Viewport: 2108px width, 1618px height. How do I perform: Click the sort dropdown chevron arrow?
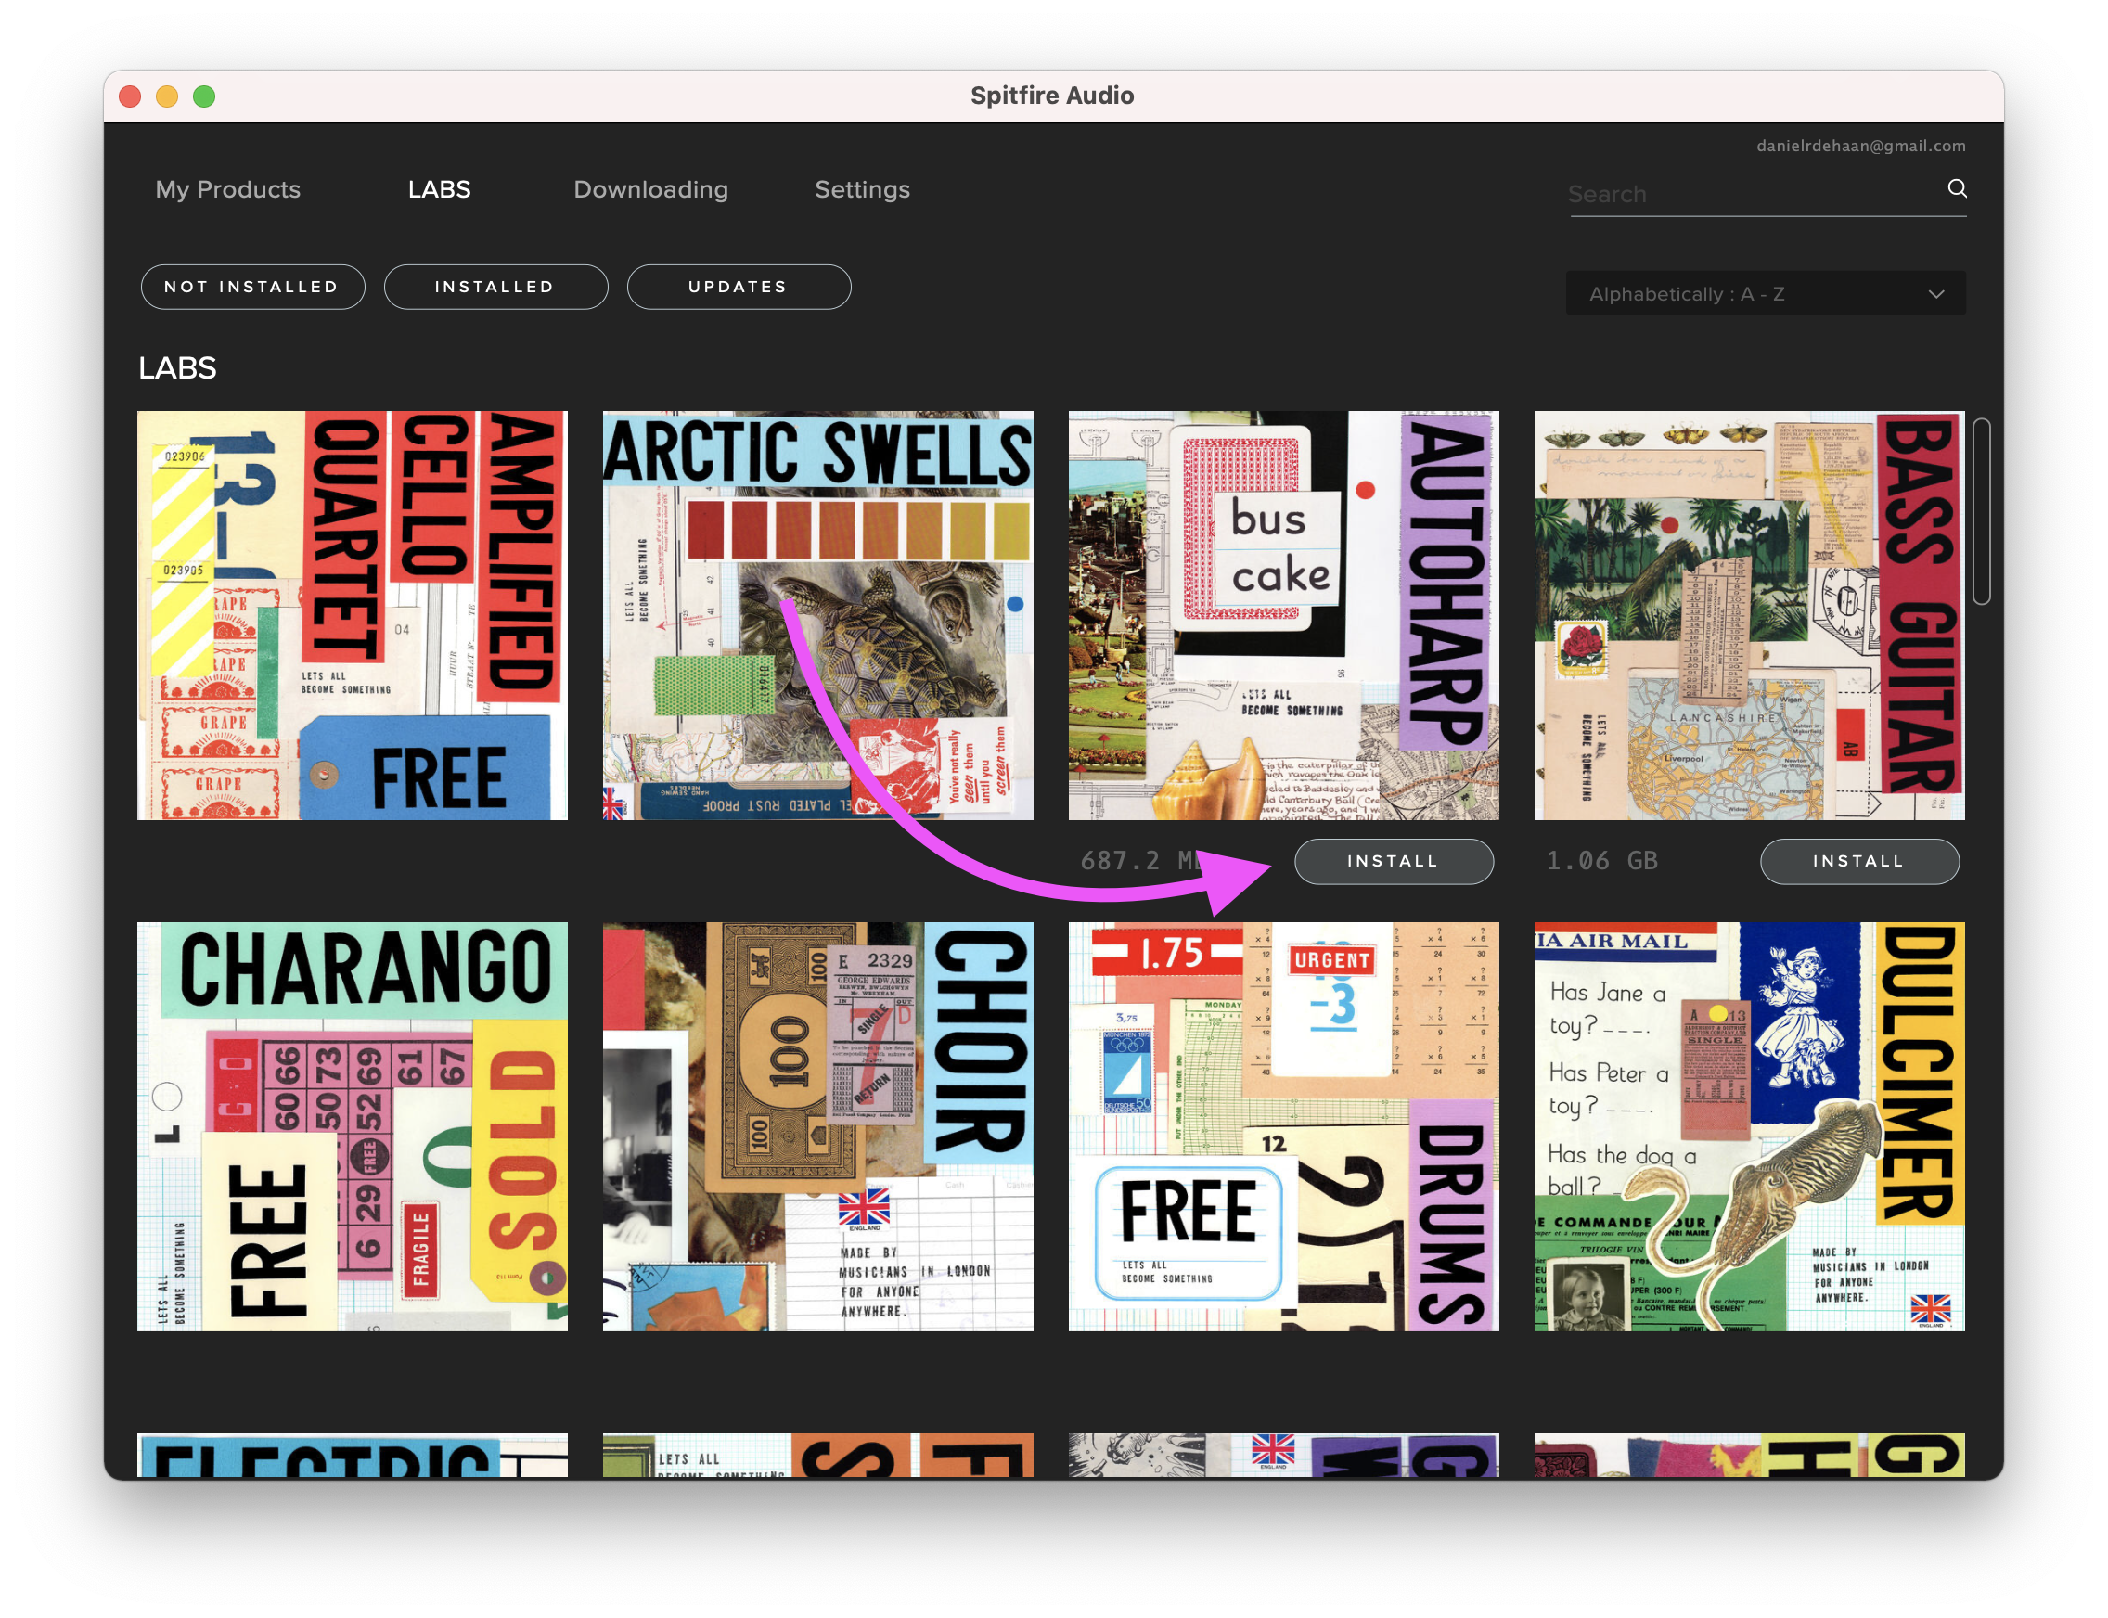[x=1935, y=294]
